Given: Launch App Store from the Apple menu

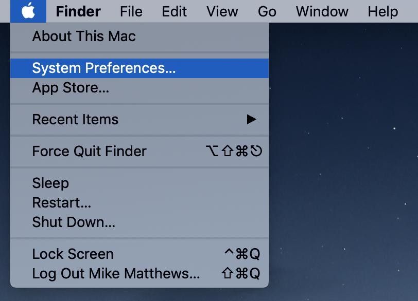Looking at the screenshot, I should tap(71, 88).
